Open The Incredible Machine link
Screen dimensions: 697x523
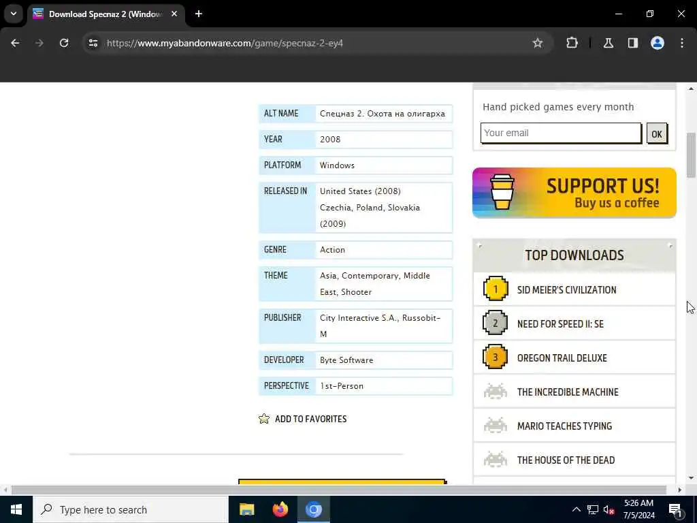(568, 392)
